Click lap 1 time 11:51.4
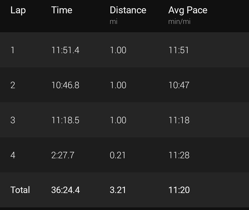 65,50
